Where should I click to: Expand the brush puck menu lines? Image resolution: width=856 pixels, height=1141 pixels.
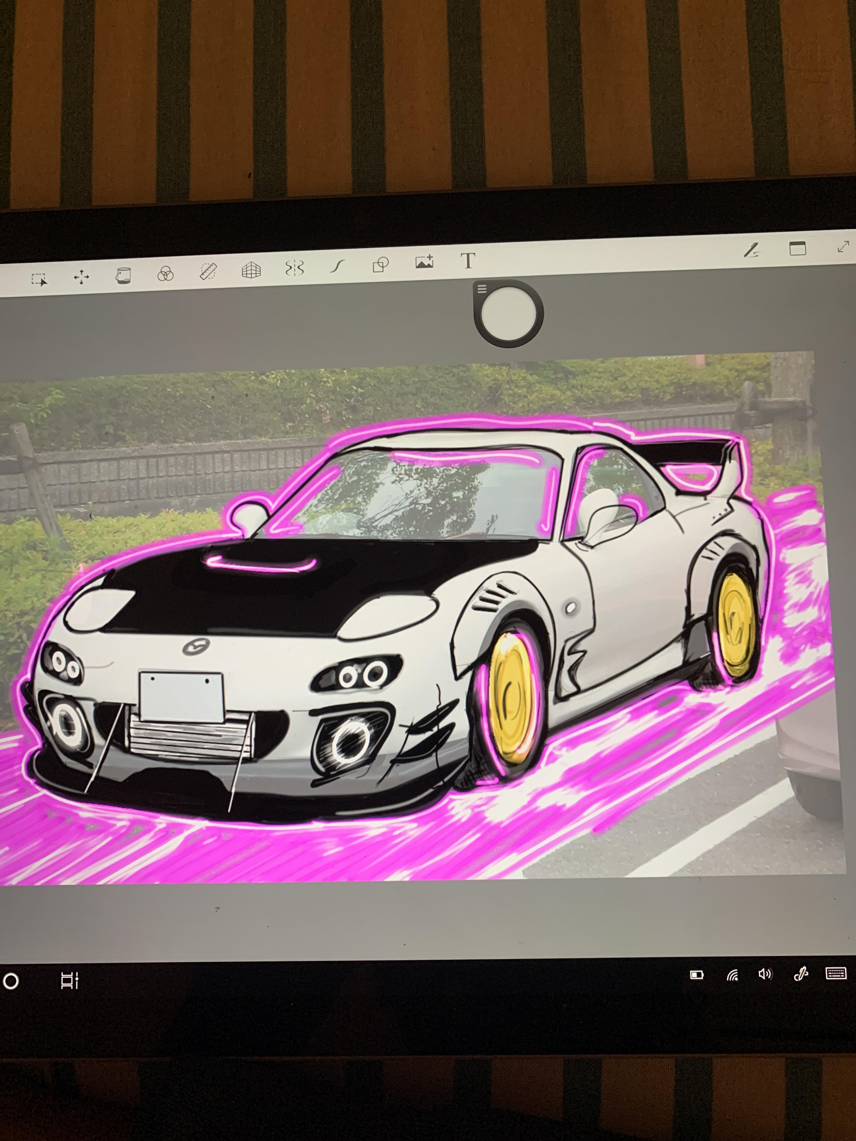tap(482, 289)
